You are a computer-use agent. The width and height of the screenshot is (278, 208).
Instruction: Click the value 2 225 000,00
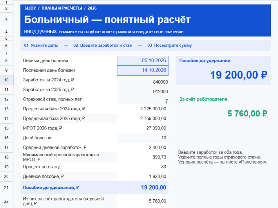pyautogui.click(x=153, y=109)
